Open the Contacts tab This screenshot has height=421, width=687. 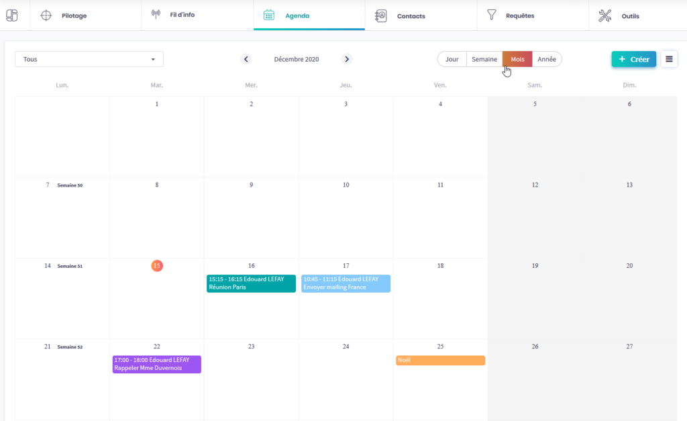411,15
